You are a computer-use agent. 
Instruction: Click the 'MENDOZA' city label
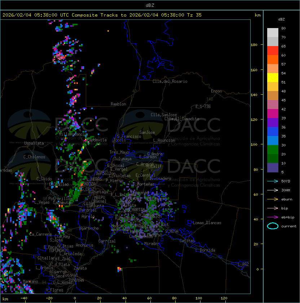(x=88, y=184)
